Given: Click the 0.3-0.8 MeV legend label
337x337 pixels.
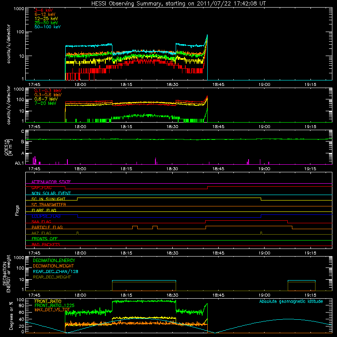Looking at the screenshot, I should click(x=48, y=95).
